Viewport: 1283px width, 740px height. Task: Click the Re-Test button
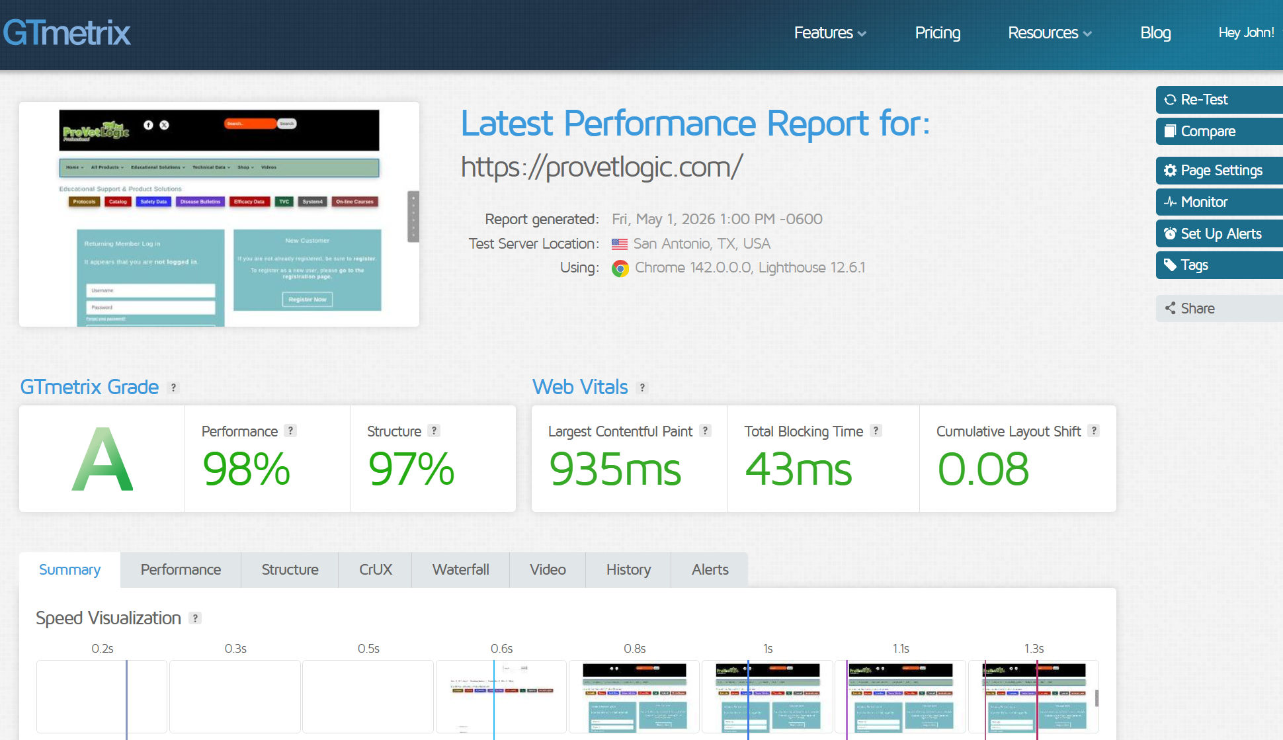1219,100
